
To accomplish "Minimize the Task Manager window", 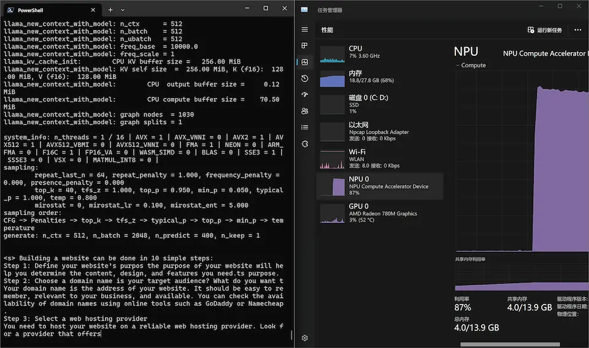I will coord(541,6).
